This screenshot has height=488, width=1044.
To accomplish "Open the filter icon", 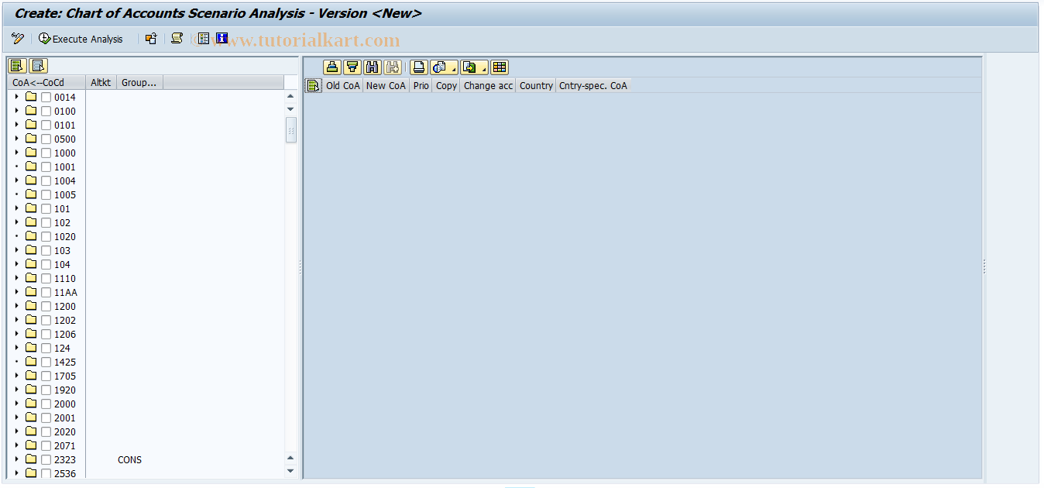I will click(352, 67).
